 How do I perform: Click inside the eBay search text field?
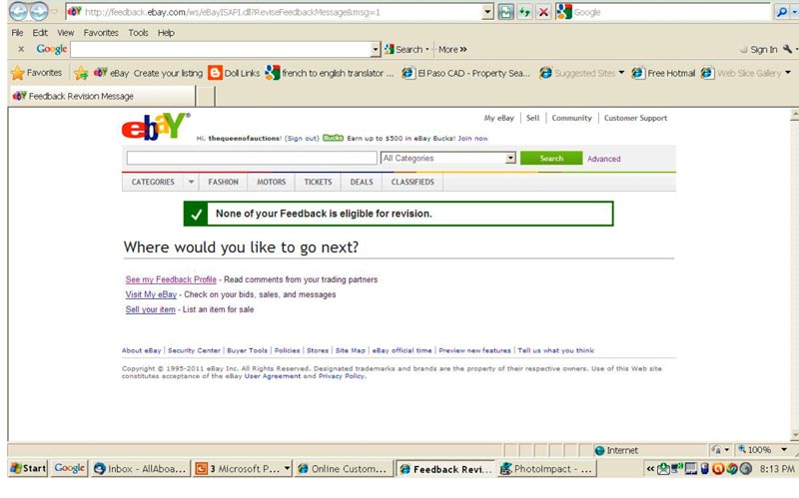point(252,158)
